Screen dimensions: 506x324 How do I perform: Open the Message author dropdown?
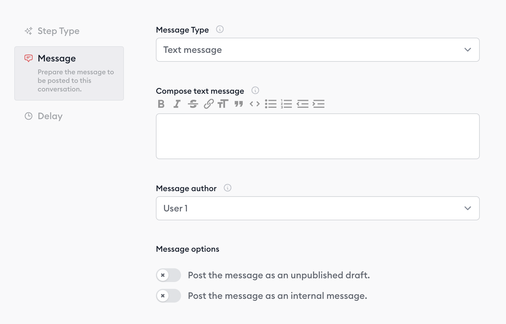318,208
